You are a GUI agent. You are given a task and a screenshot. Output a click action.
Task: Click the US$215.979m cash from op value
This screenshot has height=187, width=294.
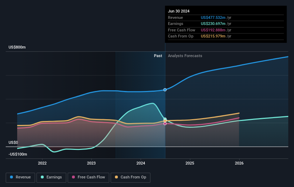point(213,36)
